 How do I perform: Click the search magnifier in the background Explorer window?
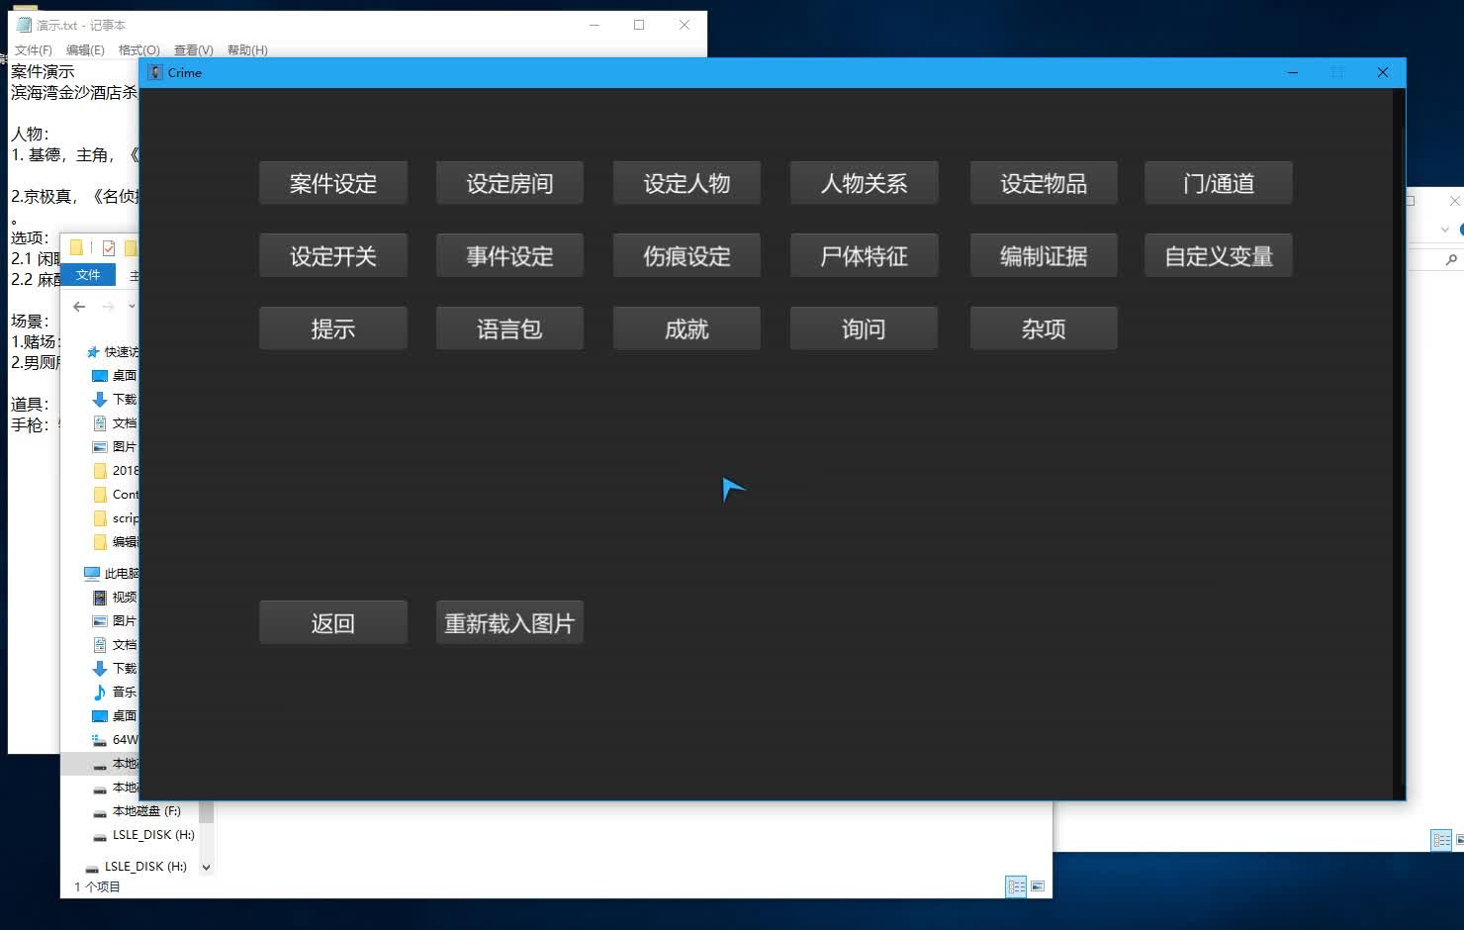(x=1451, y=260)
